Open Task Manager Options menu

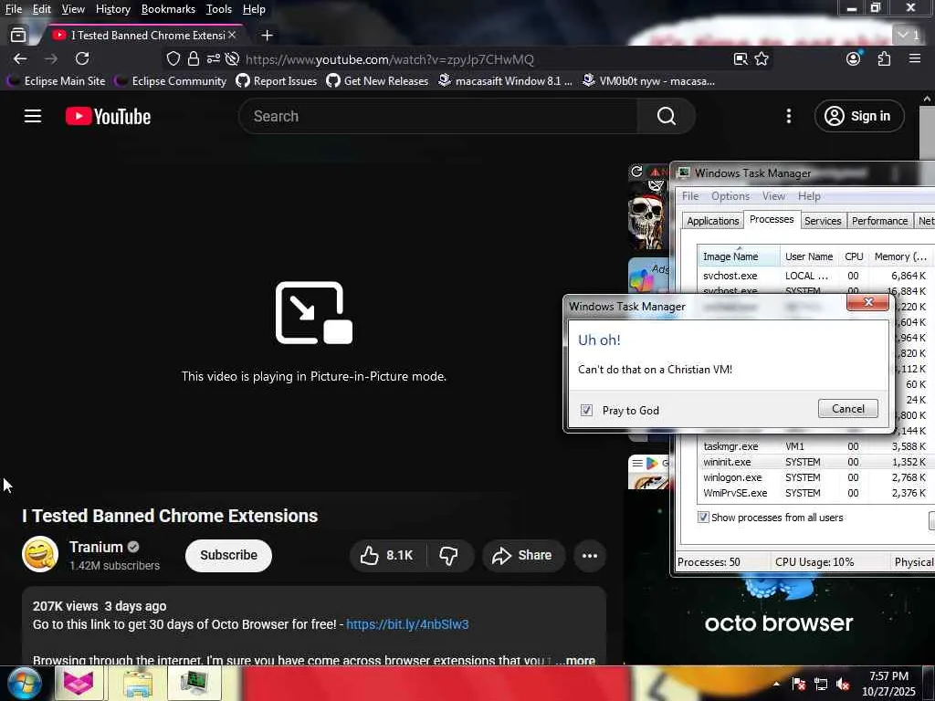point(730,196)
